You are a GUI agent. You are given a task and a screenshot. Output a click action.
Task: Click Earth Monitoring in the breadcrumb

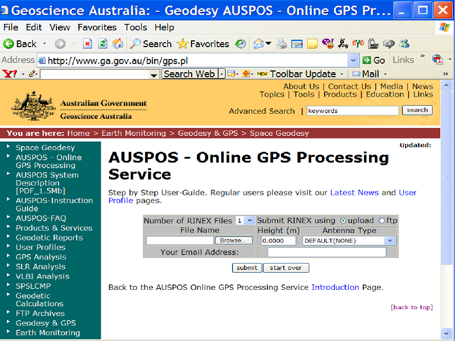(134, 134)
